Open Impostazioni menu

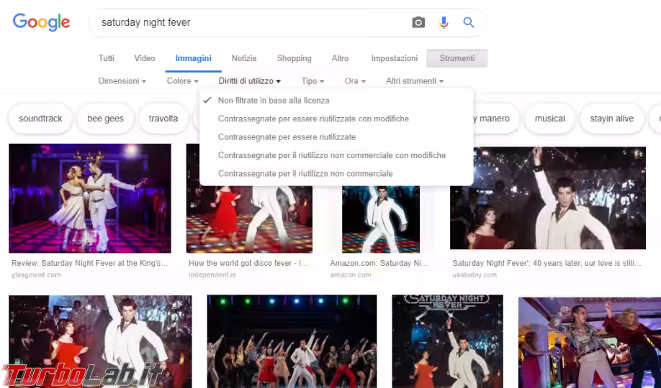(x=395, y=58)
